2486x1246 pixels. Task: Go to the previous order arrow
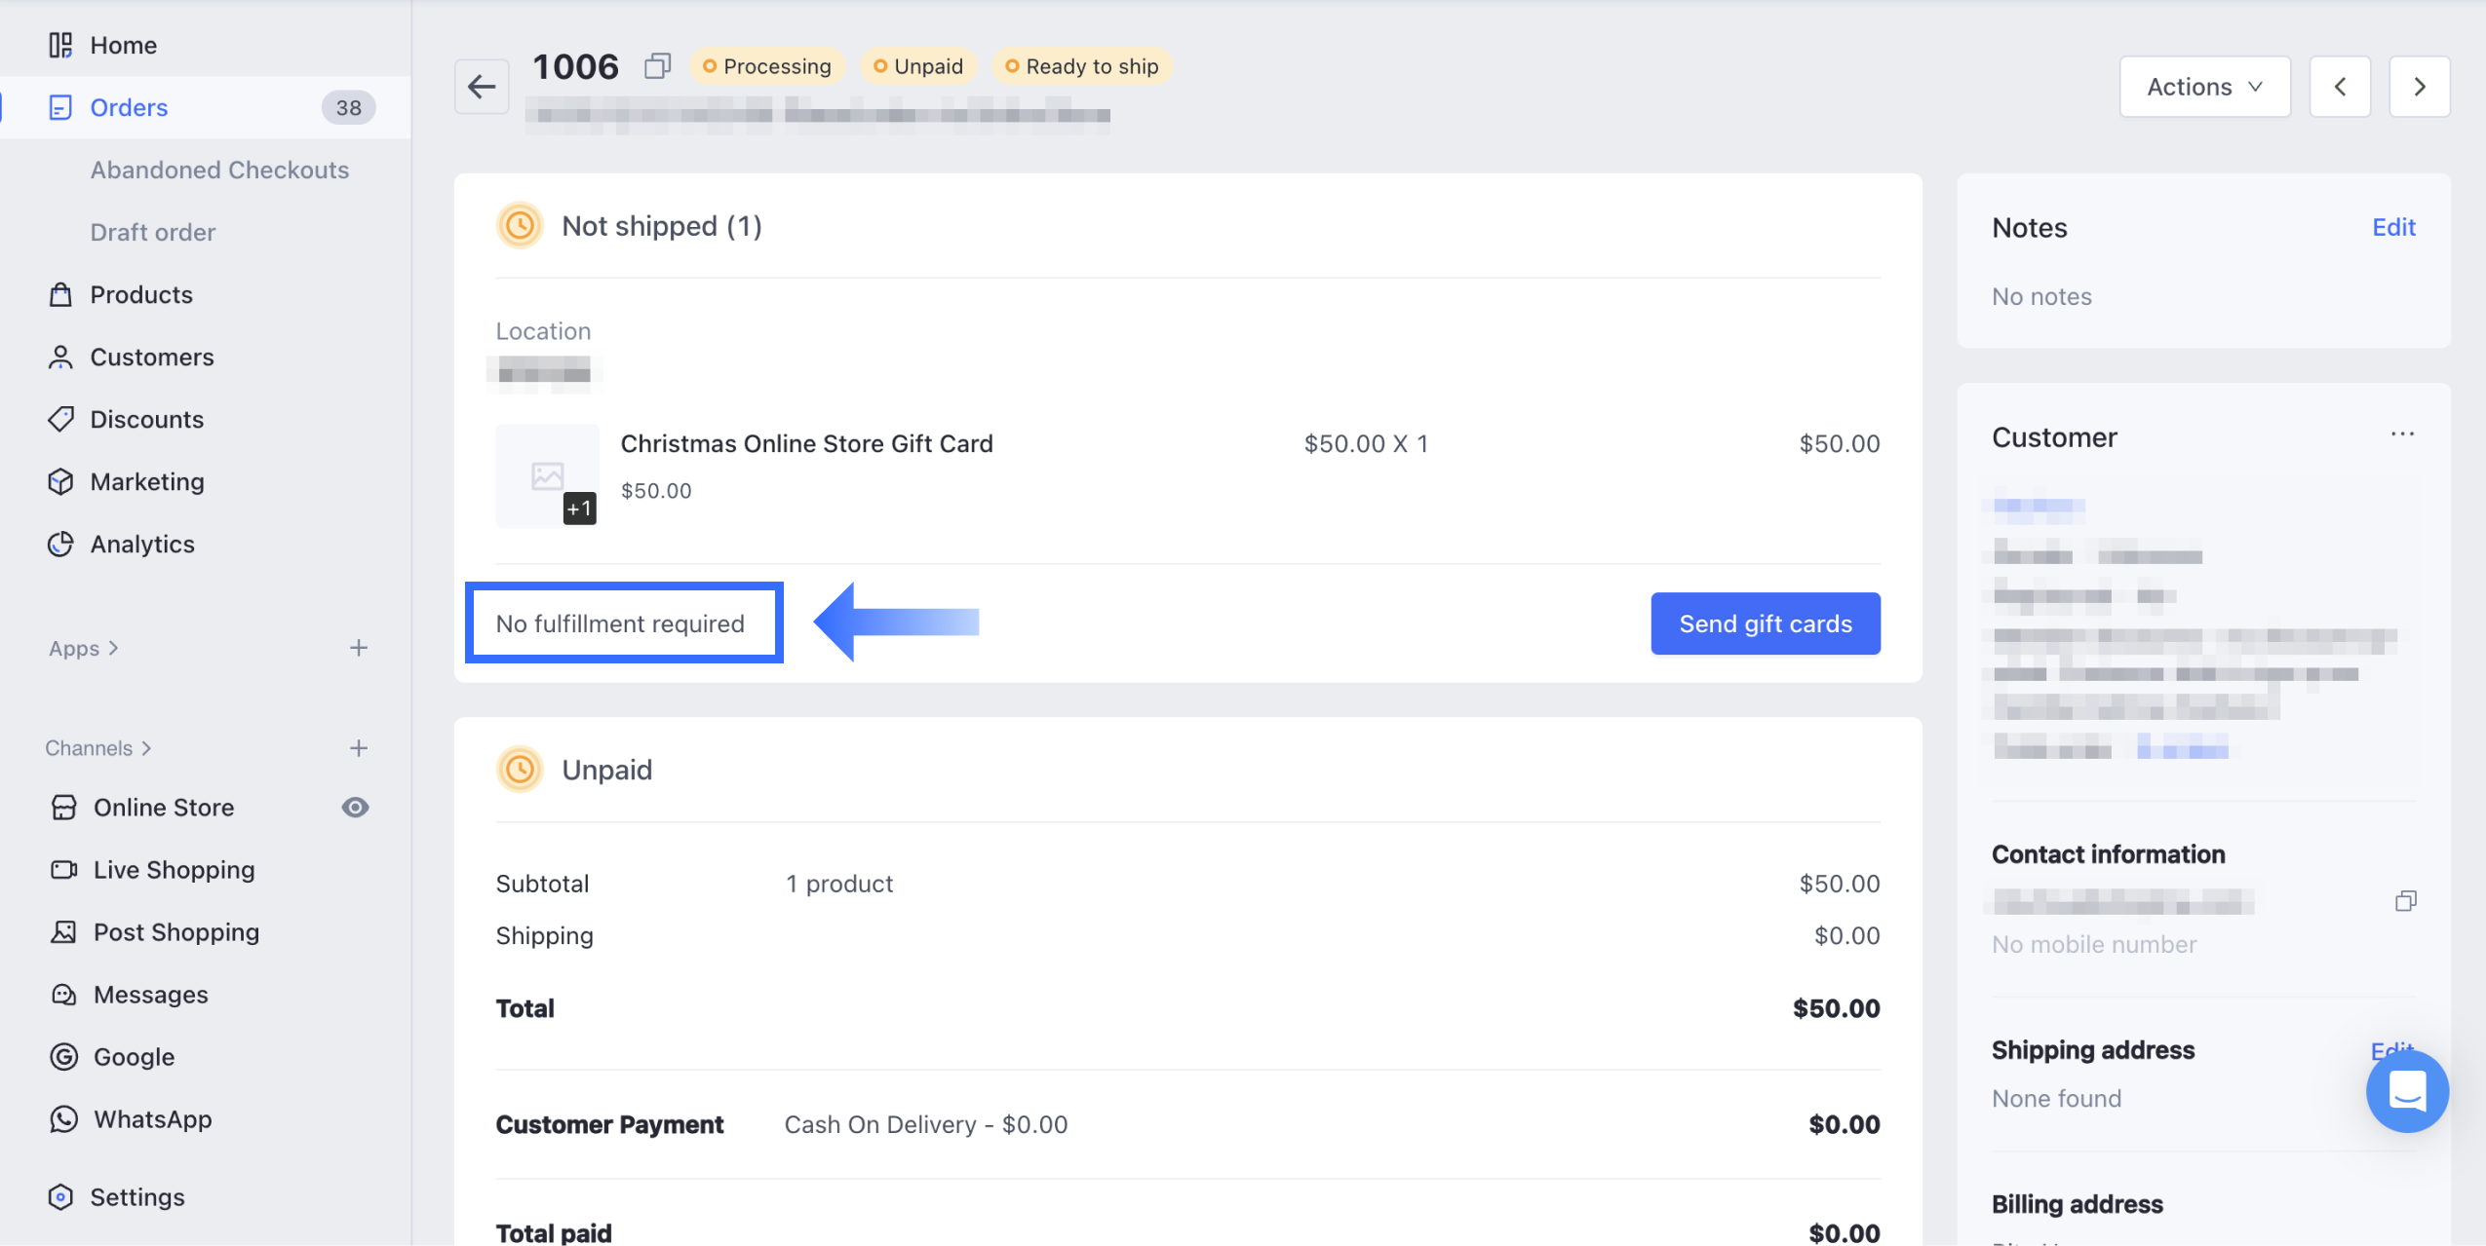(x=2340, y=87)
